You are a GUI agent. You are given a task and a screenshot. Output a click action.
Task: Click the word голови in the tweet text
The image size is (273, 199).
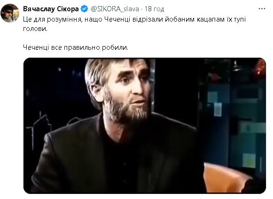tap(35, 29)
